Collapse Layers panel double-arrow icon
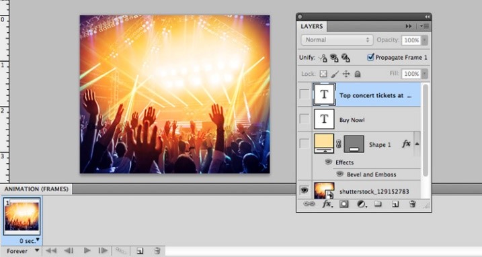The image size is (482, 257). point(409,26)
